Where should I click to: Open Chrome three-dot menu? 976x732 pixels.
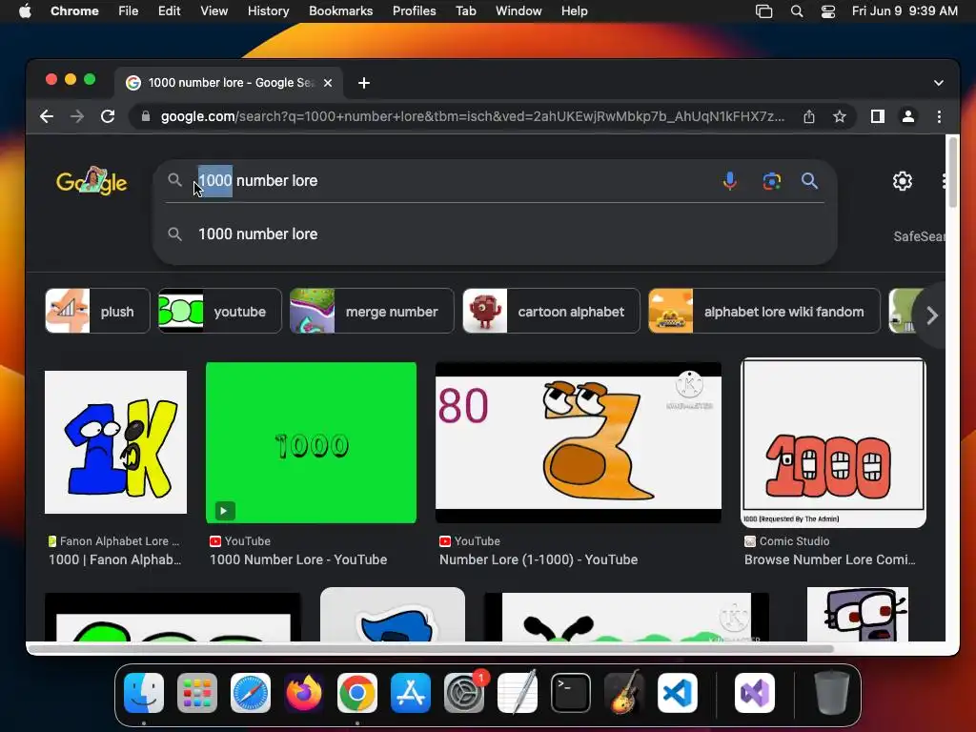click(939, 116)
